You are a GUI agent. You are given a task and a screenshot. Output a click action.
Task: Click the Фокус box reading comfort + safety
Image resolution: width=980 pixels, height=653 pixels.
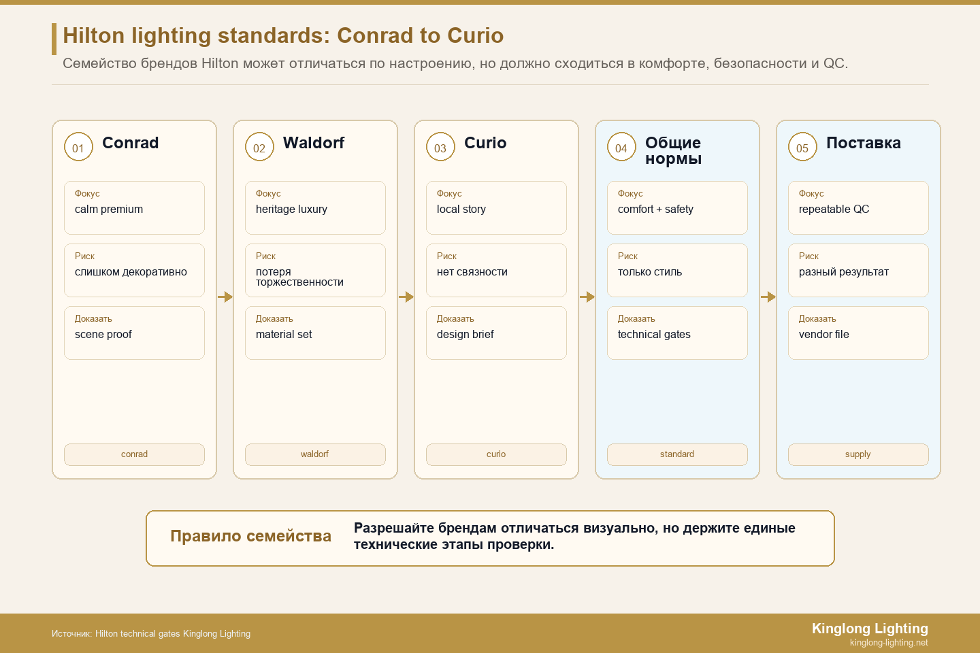[x=677, y=207]
